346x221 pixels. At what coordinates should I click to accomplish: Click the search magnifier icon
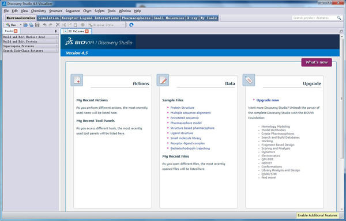(339, 18)
